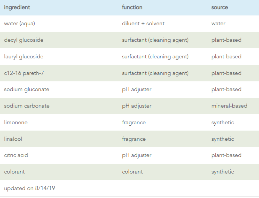Click the "lauryl glucoside" ingredient cell
The image size is (259, 198).
(x=24, y=56)
